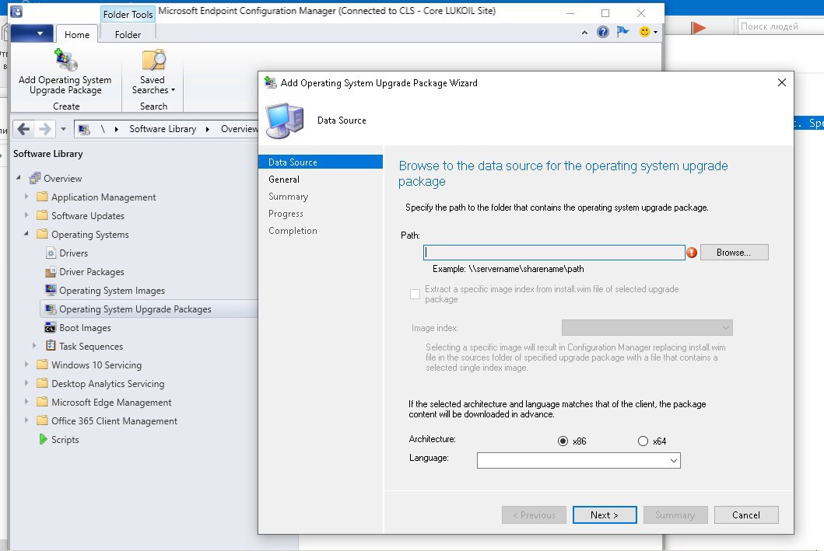Viewport: 824px width, 551px height.
Task: Click Software Library in the breadcrumb
Action: point(163,129)
